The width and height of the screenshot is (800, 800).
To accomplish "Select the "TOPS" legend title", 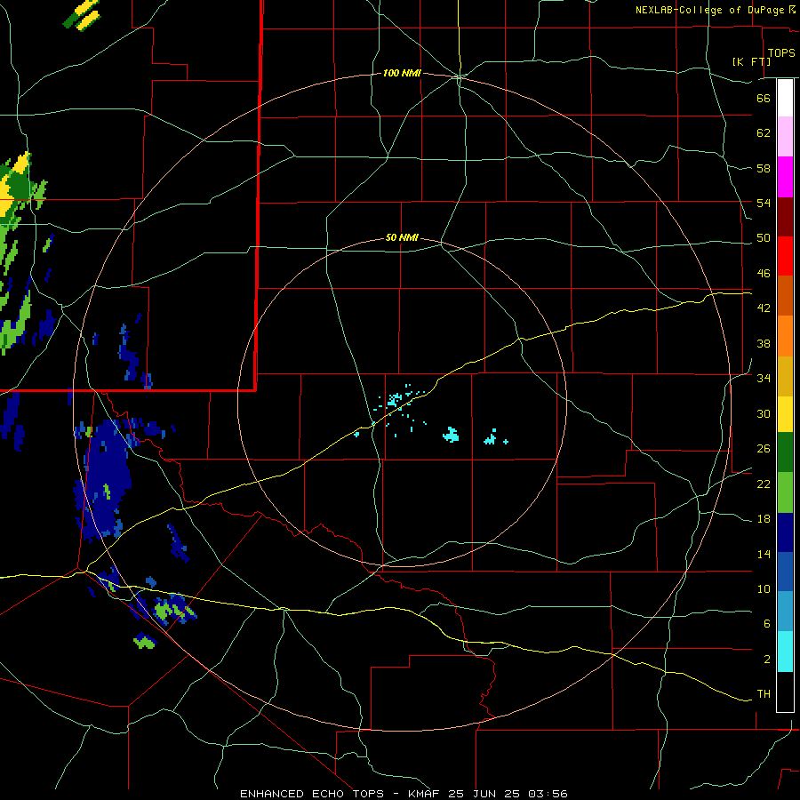I will pyautogui.click(x=781, y=52).
